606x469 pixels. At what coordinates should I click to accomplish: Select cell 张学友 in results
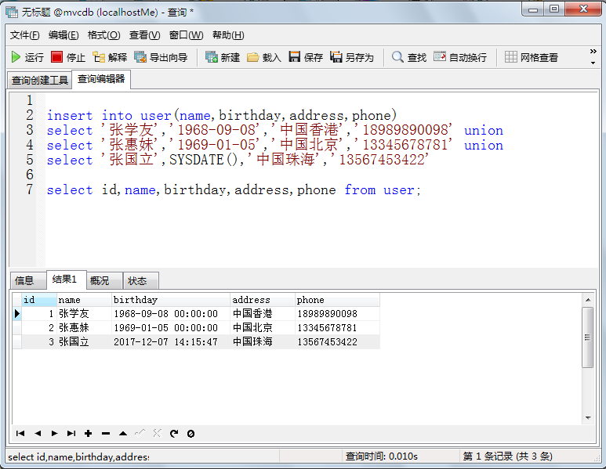click(84, 313)
